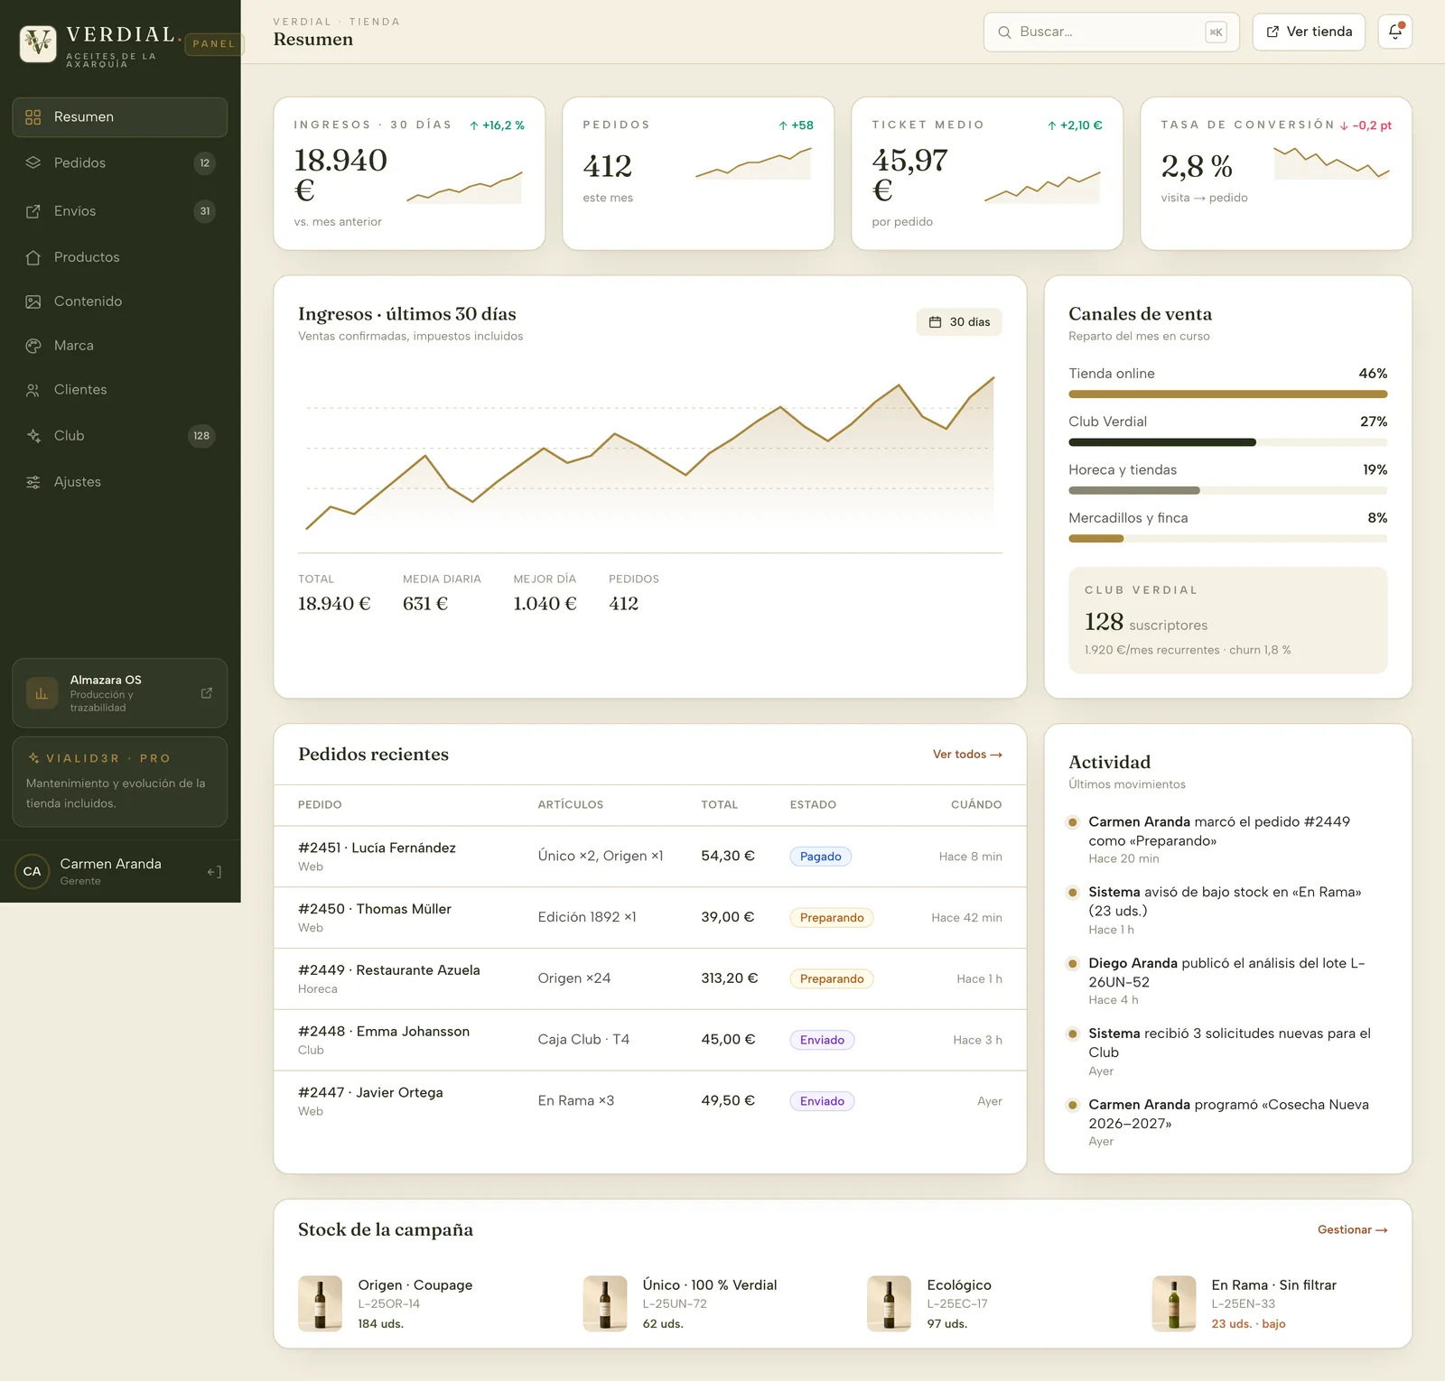1445x1381 pixels.
Task: Click the Marca palette icon
Action: [x=33, y=346]
